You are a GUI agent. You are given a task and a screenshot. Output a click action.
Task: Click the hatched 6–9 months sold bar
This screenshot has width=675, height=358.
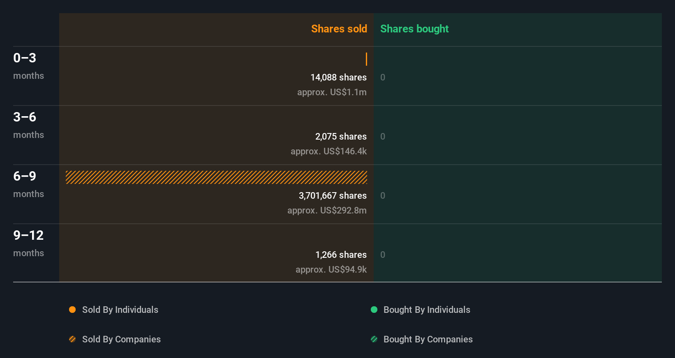[x=216, y=177]
